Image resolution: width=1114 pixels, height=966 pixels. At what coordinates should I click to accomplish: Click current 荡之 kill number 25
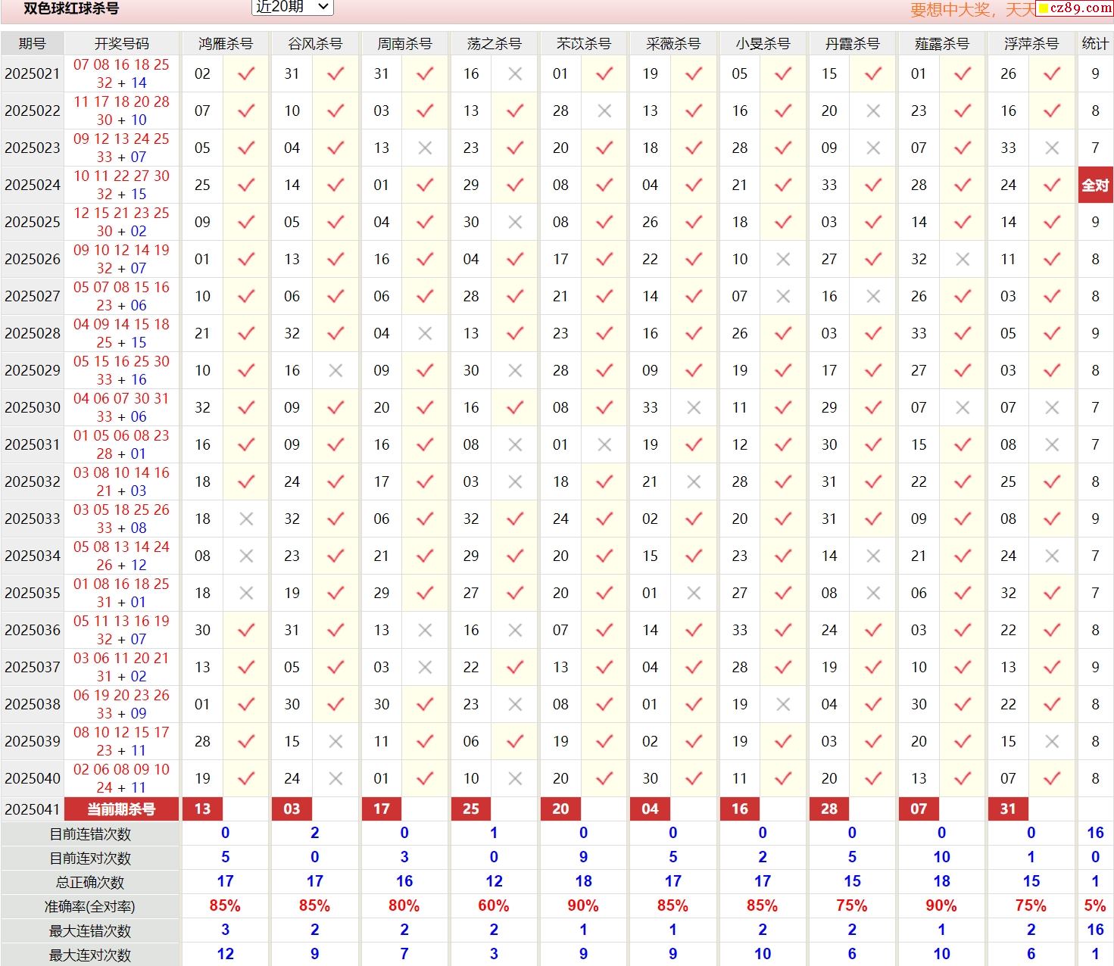(x=470, y=809)
